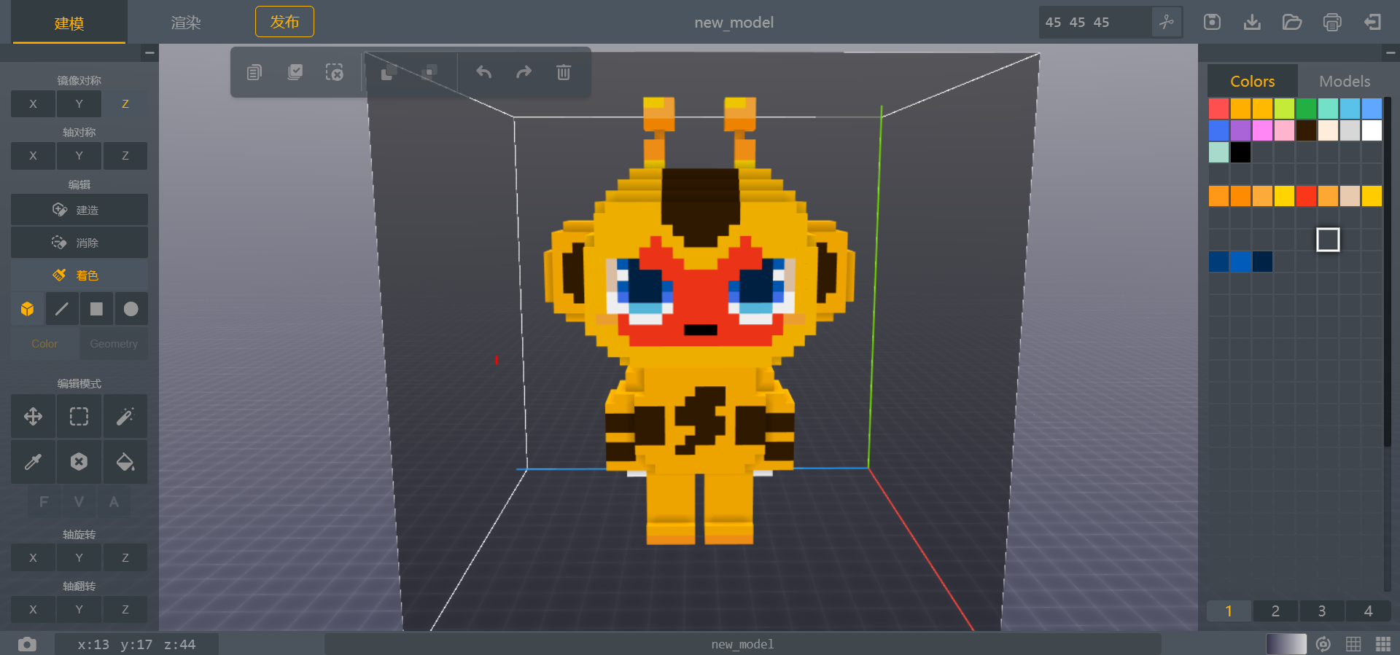Select the eyedropper color picker tool
Viewport: 1400px width, 655px height.
(x=33, y=462)
